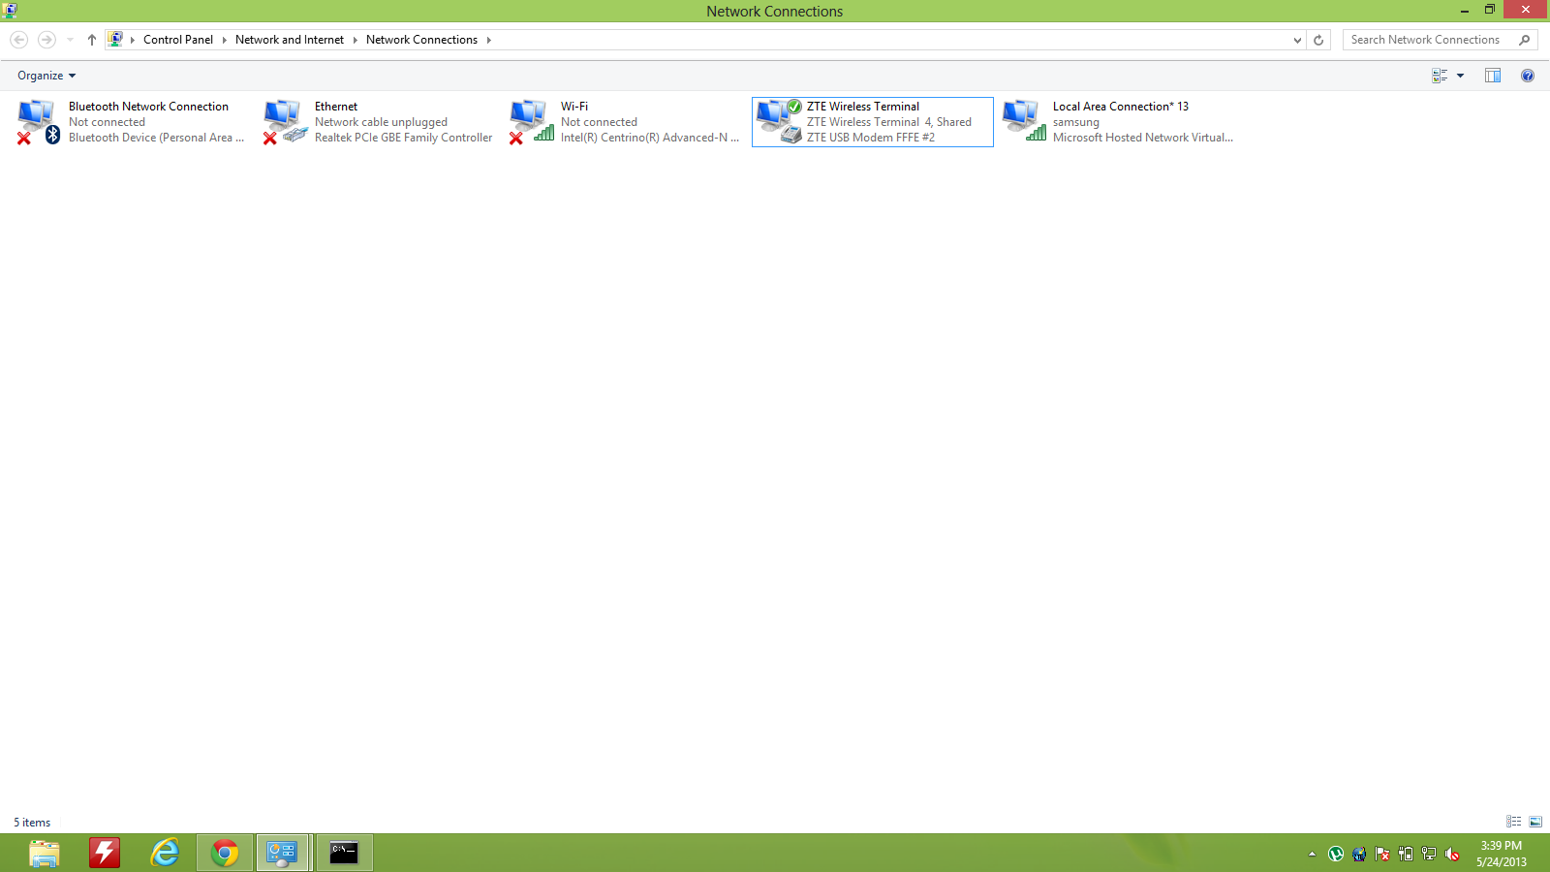Show hidden system tray icons
The image size is (1550, 872).
pyautogui.click(x=1312, y=854)
